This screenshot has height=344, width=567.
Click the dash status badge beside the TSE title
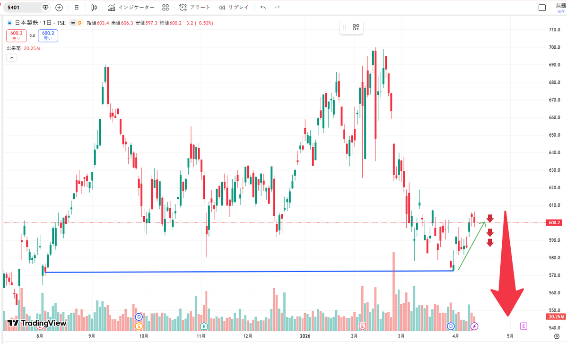click(73, 23)
